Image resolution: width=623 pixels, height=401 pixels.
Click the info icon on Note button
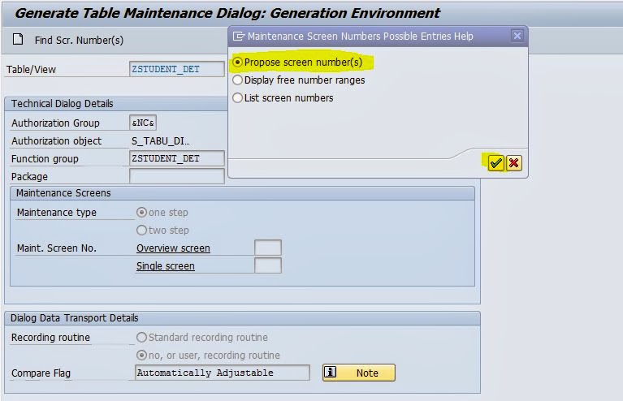coord(331,373)
